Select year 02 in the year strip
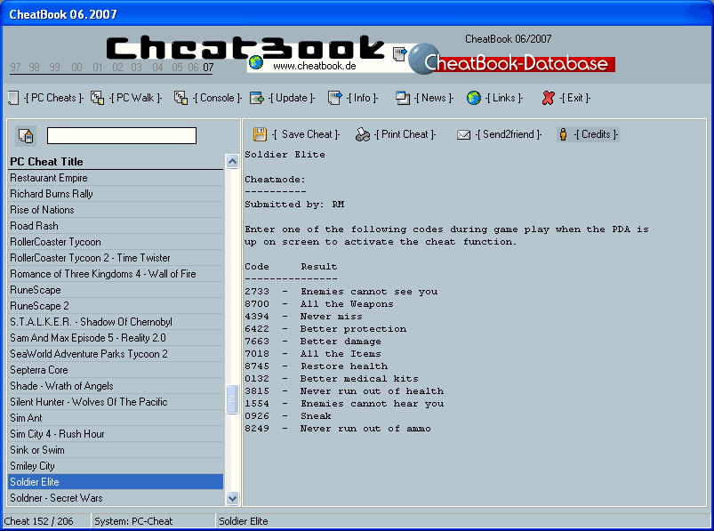This screenshot has height=531, width=714. (117, 68)
